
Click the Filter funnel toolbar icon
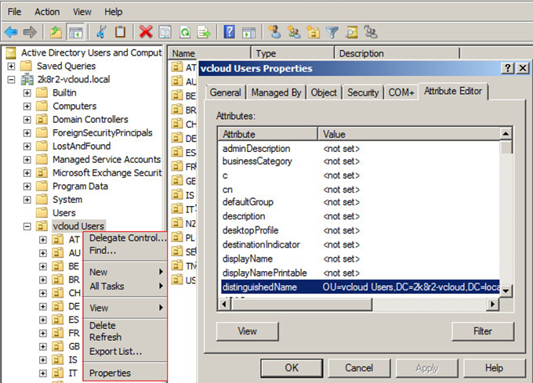click(332, 32)
